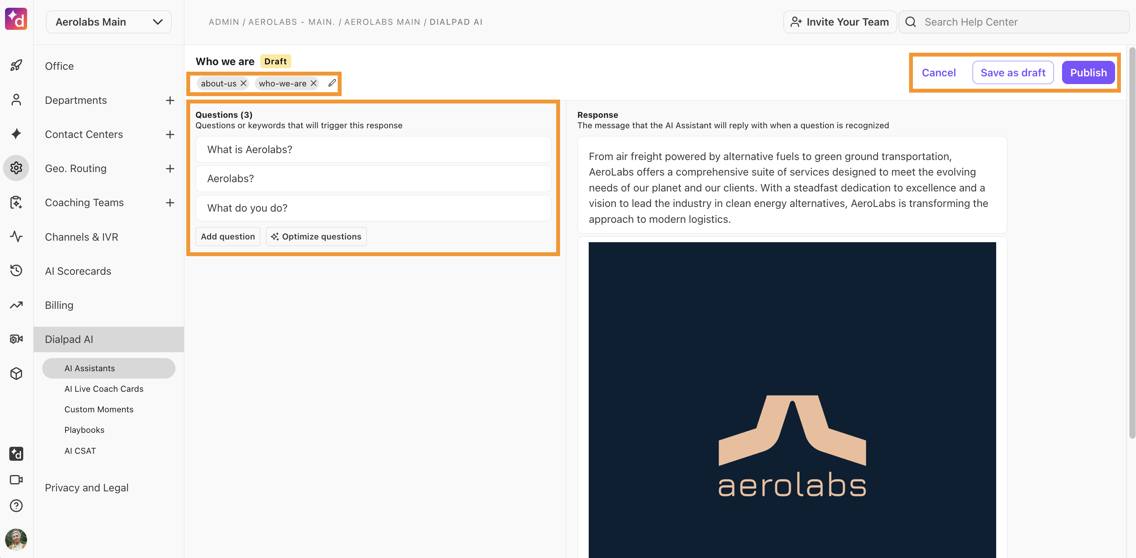The width and height of the screenshot is (1136, 558).
Task: Open the history clock icon in sidebar
Action: coord(16,270)
